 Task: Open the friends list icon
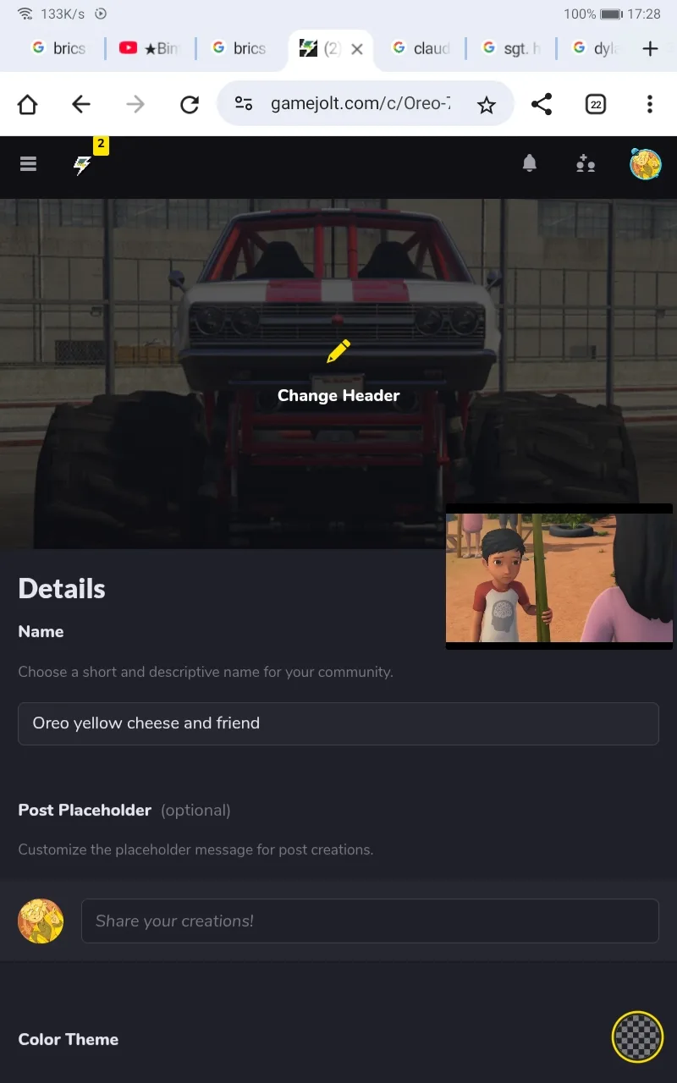click(x=586, y=164)
